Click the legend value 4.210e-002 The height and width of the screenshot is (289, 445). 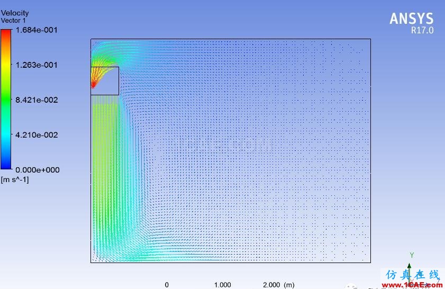coord(37,134)
